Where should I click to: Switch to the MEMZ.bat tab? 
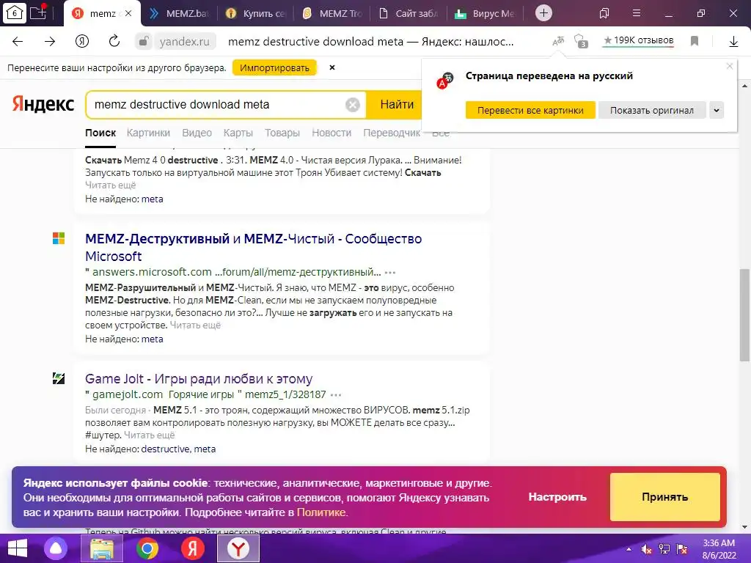[x=180, y=13]
